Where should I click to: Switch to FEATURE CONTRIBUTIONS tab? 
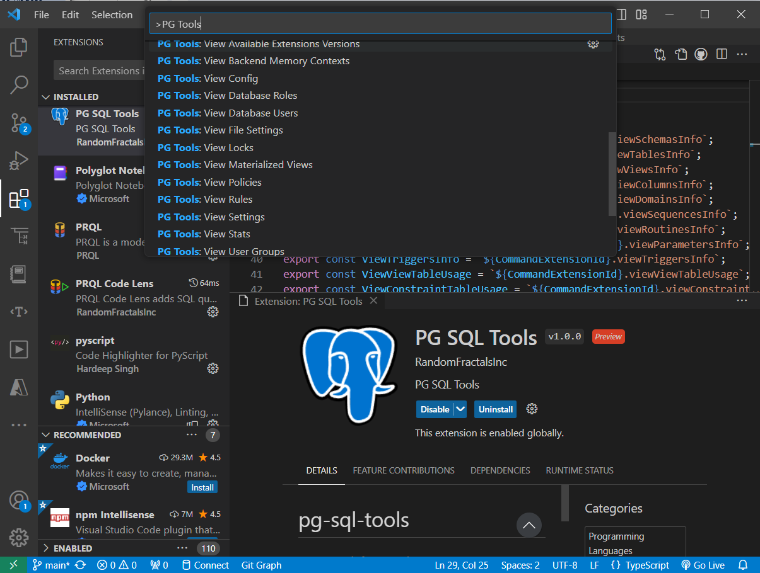(x=404, y=470)
